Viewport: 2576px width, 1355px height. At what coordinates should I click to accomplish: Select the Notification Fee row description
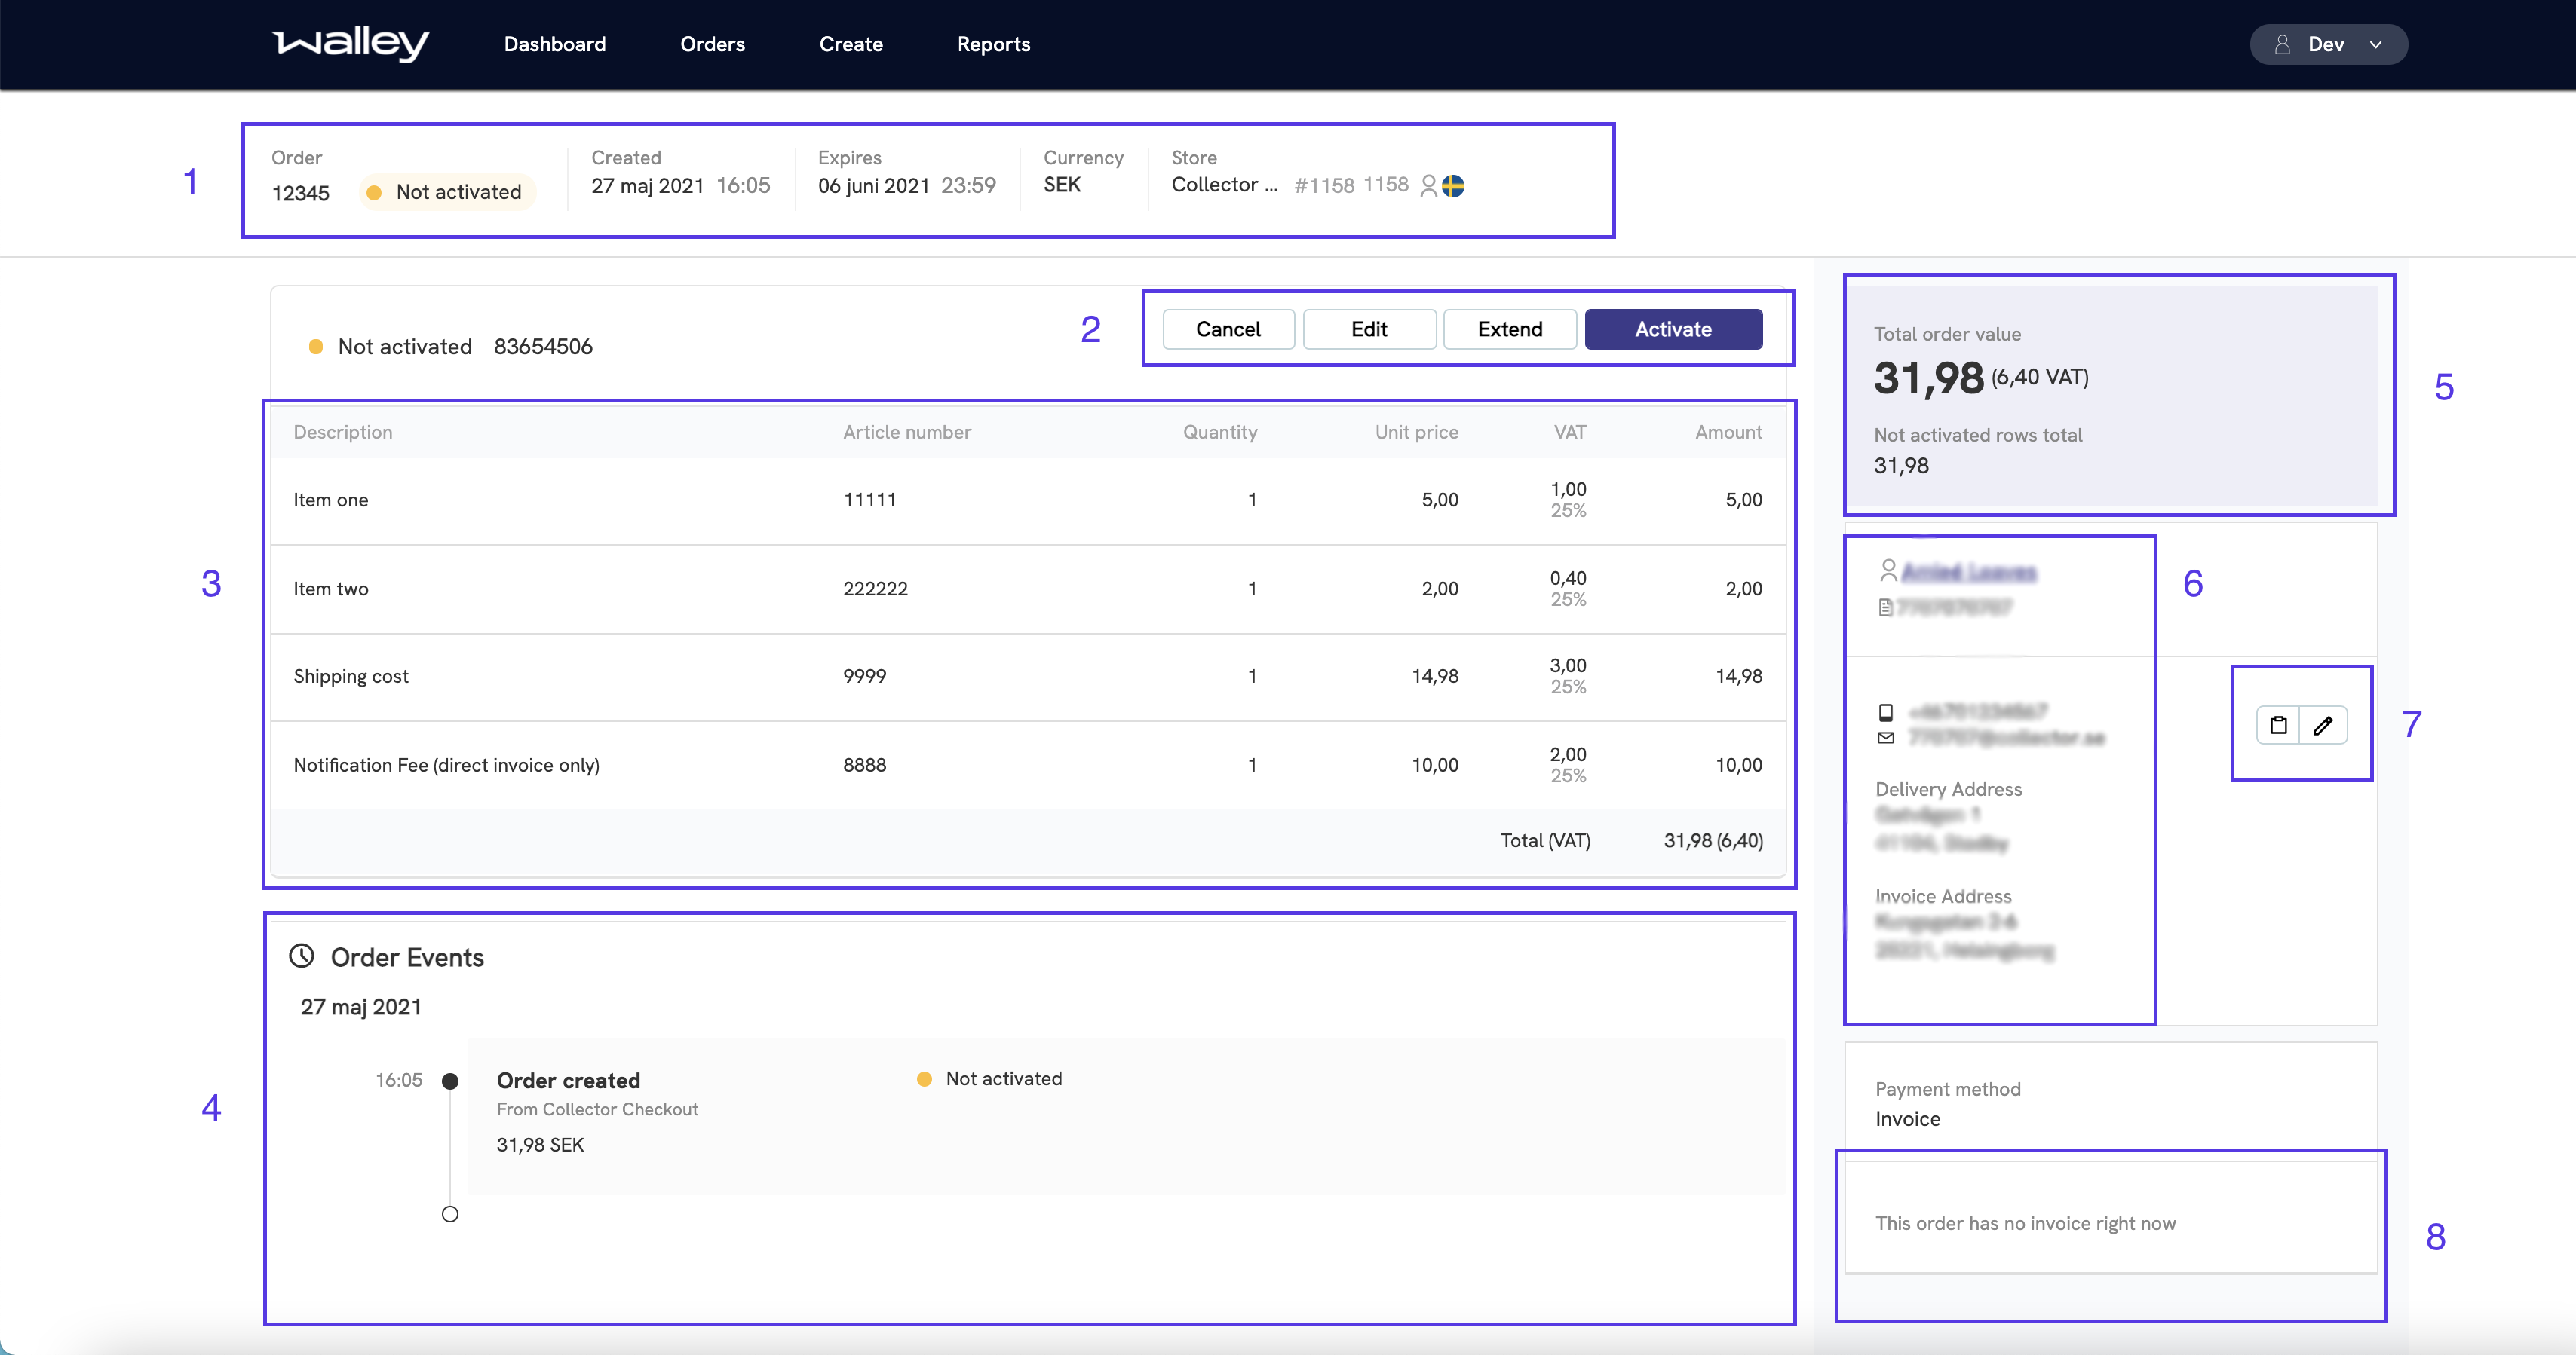[x=446, y=766]
